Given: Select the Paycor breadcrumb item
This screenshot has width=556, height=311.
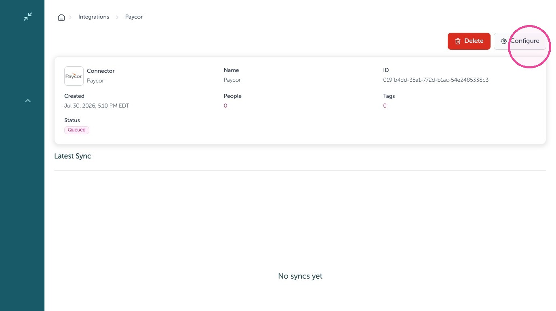Looking at the screenshot, I should [x=134, y=17].
